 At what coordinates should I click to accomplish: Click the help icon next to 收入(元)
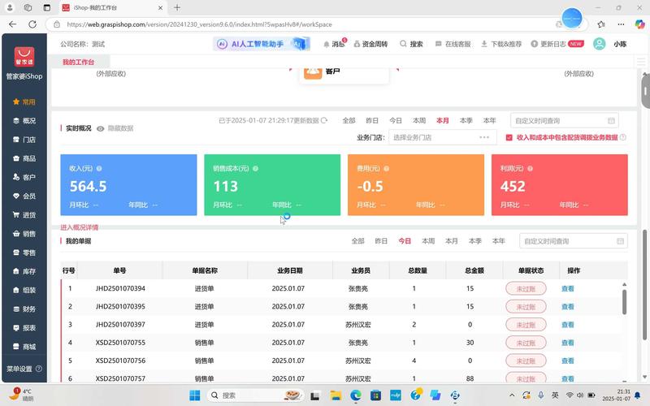(99, 169)
